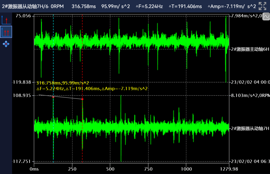The height and width of the screenshot is (174, 270).
Task: Select the first cursor marker point on cyan line
Action: coord(53,97)
